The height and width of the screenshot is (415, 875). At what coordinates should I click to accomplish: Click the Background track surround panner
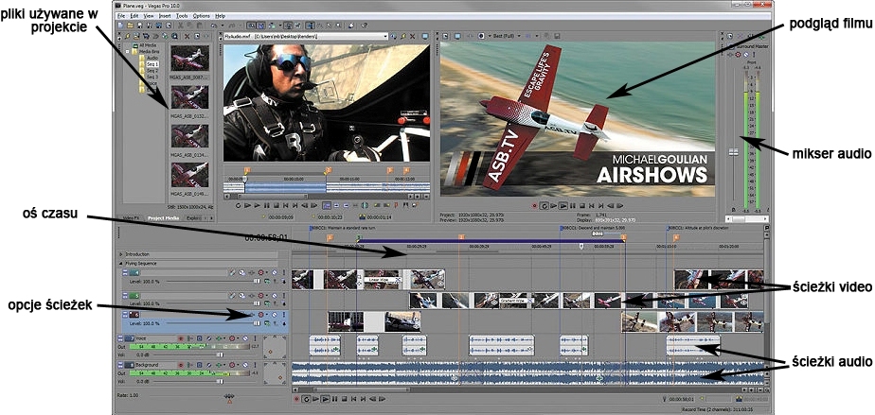275,373
